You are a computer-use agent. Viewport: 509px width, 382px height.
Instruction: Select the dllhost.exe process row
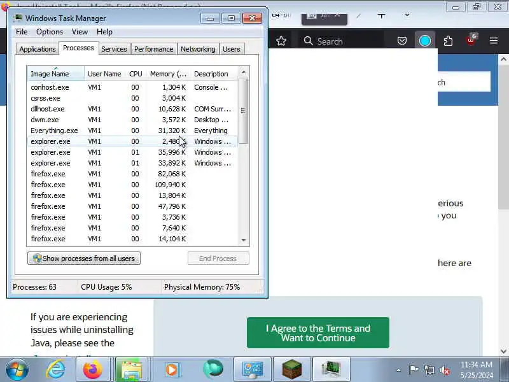[132, 109]
